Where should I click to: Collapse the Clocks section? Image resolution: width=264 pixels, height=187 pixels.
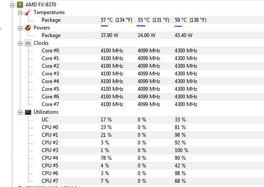[20, 43]
